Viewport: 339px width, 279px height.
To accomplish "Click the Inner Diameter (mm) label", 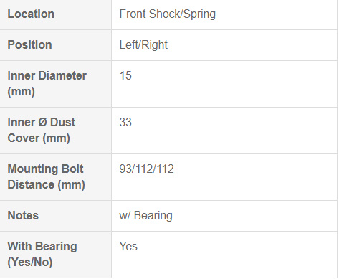I will (47, 83).
